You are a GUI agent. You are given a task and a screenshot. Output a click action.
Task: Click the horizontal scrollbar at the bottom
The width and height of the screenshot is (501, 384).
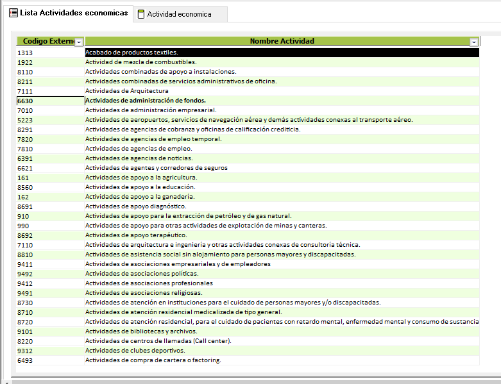pos(257,381)
